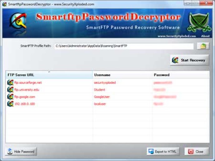Image resolution: width=215 pixels, height=161 pixels.
Task: Click the app icon in title bar
Action: 5,4
